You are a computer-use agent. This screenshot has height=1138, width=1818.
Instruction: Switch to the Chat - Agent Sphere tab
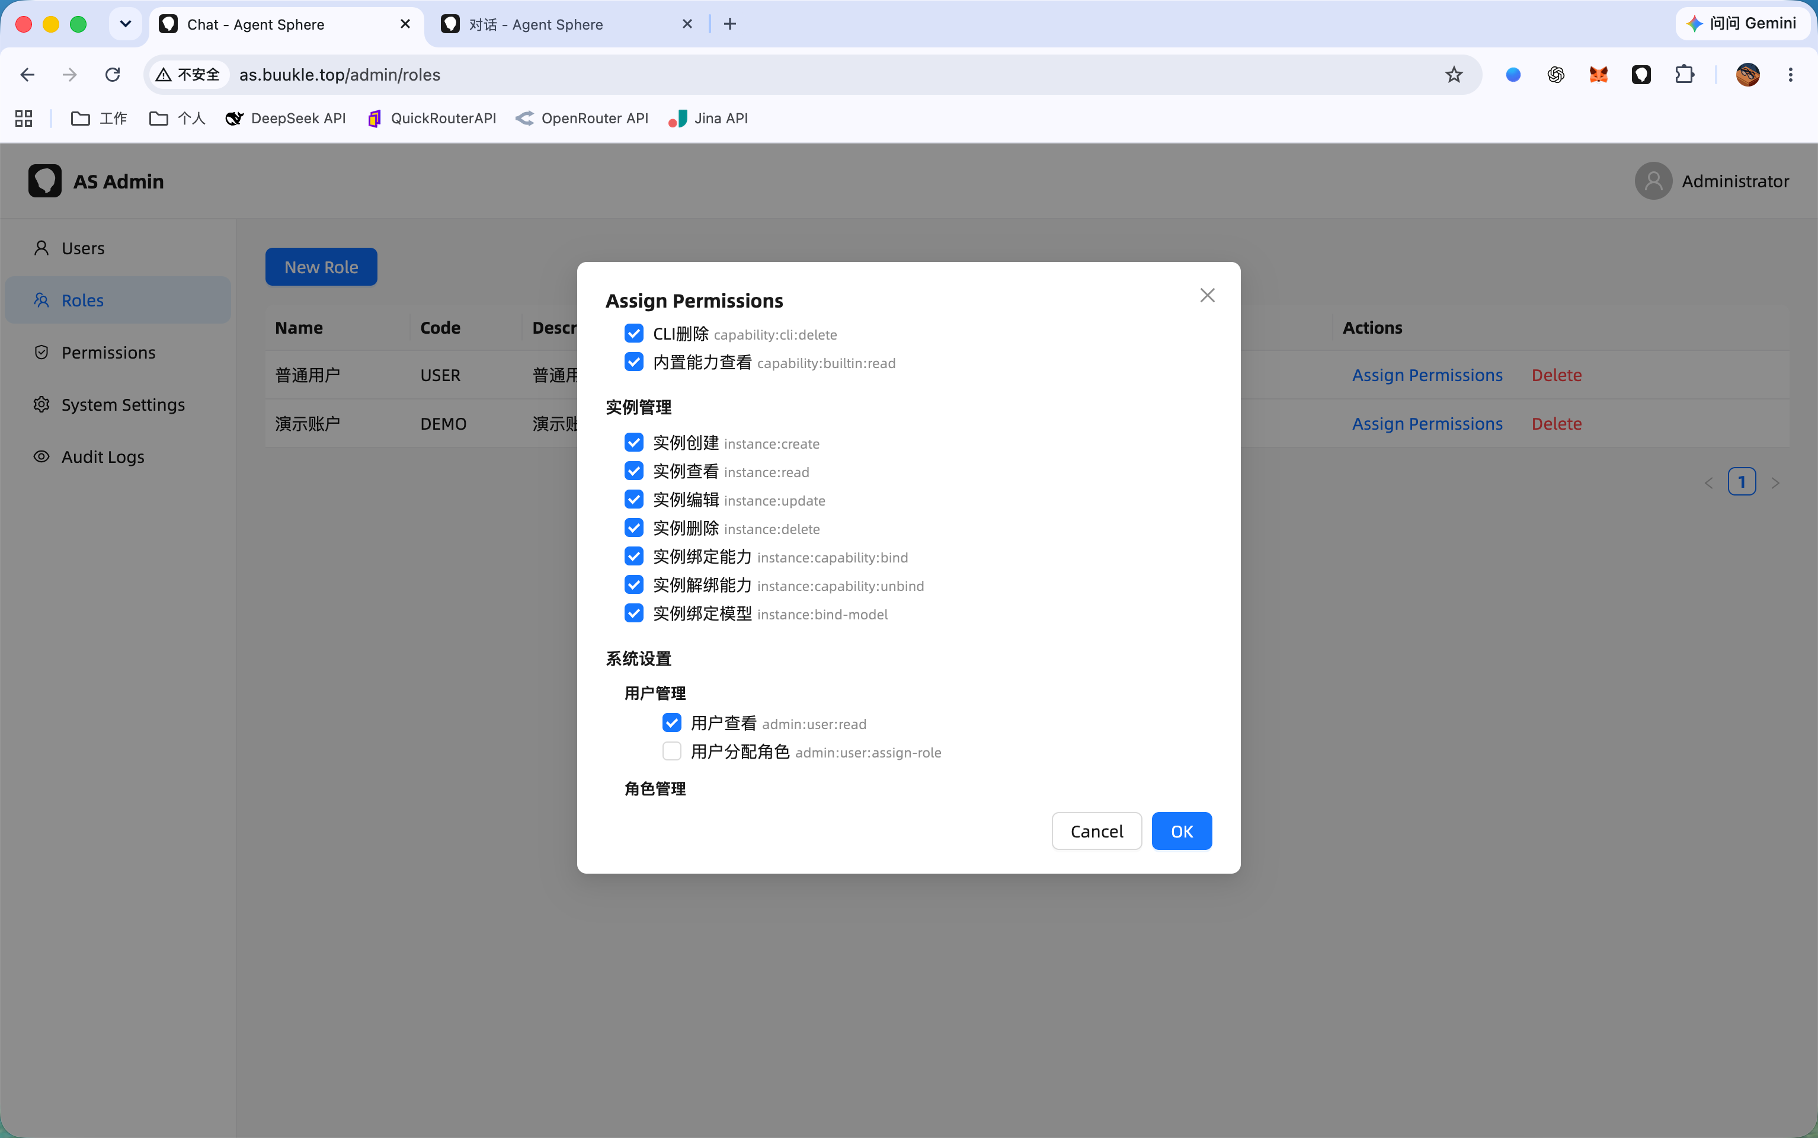[x=286, y=24]
